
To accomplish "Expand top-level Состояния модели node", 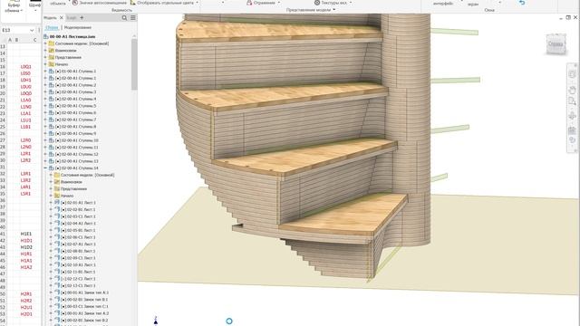I will pos(45,43).
